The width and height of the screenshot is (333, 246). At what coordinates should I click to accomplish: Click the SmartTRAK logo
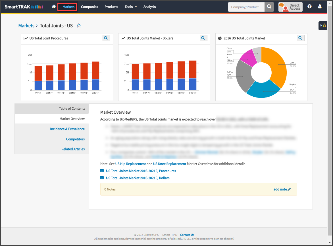[24, 7]
